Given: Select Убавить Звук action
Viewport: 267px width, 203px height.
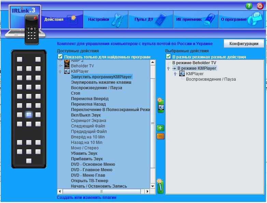Looking at the screenshot, I should tap(84, 153).
